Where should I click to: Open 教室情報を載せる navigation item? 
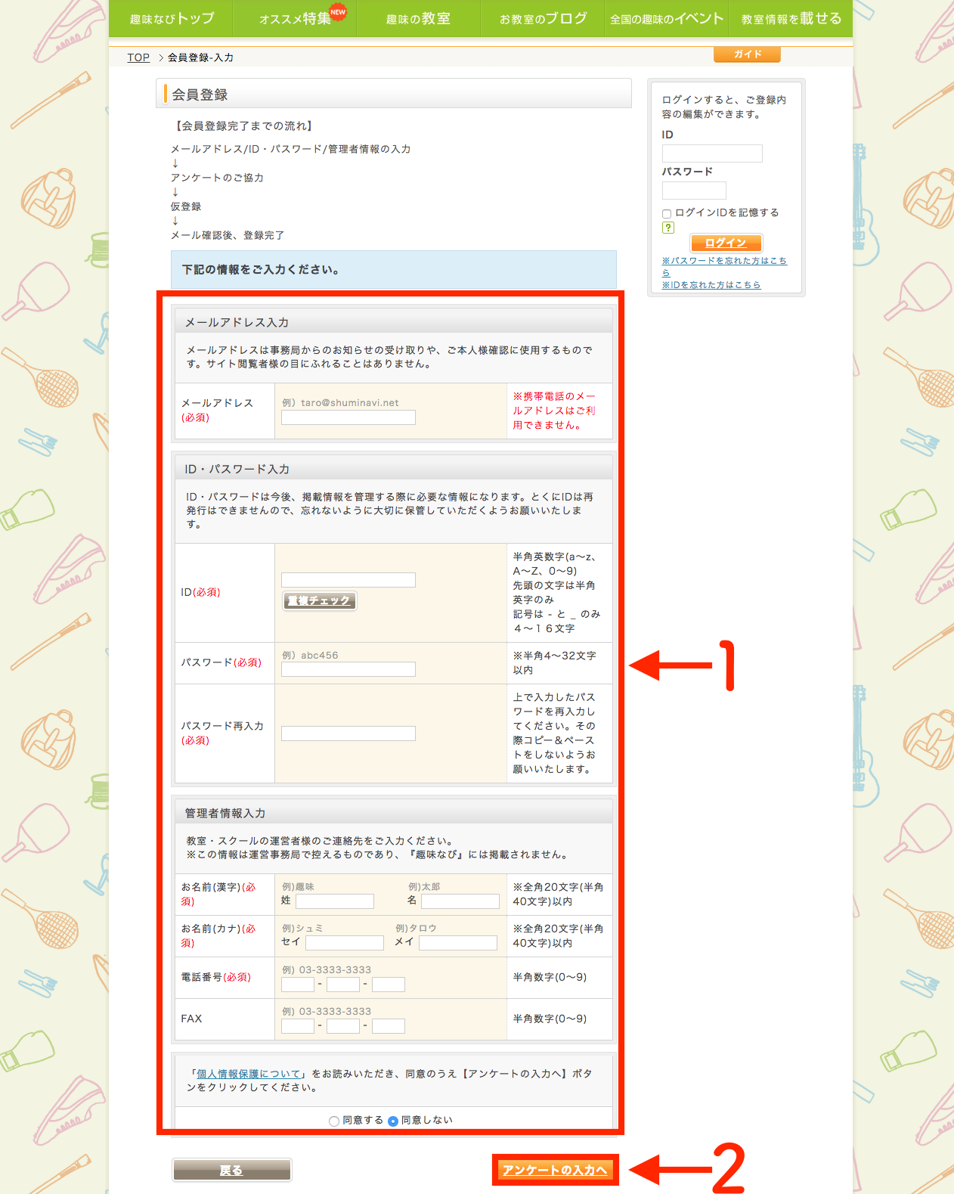[x=791, y=18]
